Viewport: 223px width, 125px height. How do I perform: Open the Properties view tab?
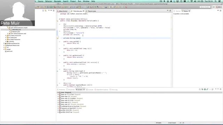point(70,90)
